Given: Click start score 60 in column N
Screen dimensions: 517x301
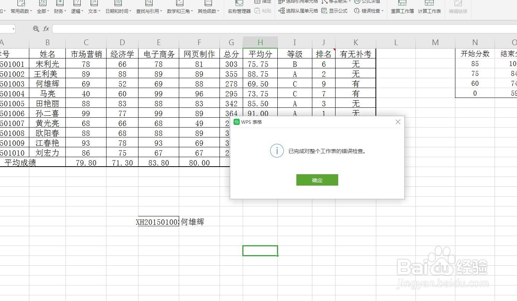Looking at the screenshot, I should tap(475, 84).
